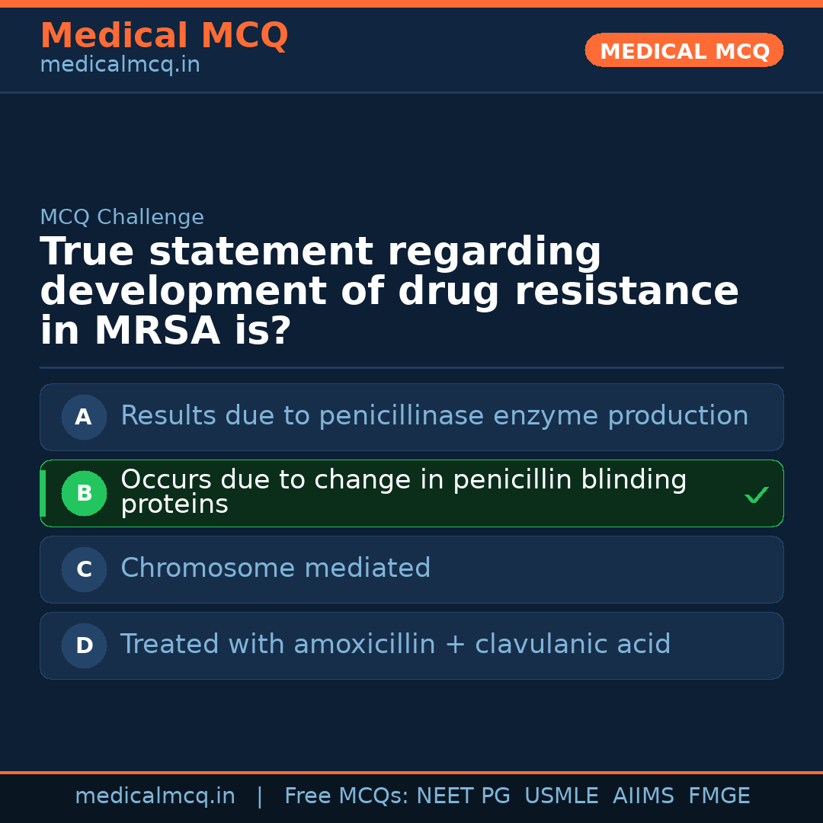Viewport: 823px width, 823px height.
Task: Click the letter A circle icon
Action: pos(84,417)
